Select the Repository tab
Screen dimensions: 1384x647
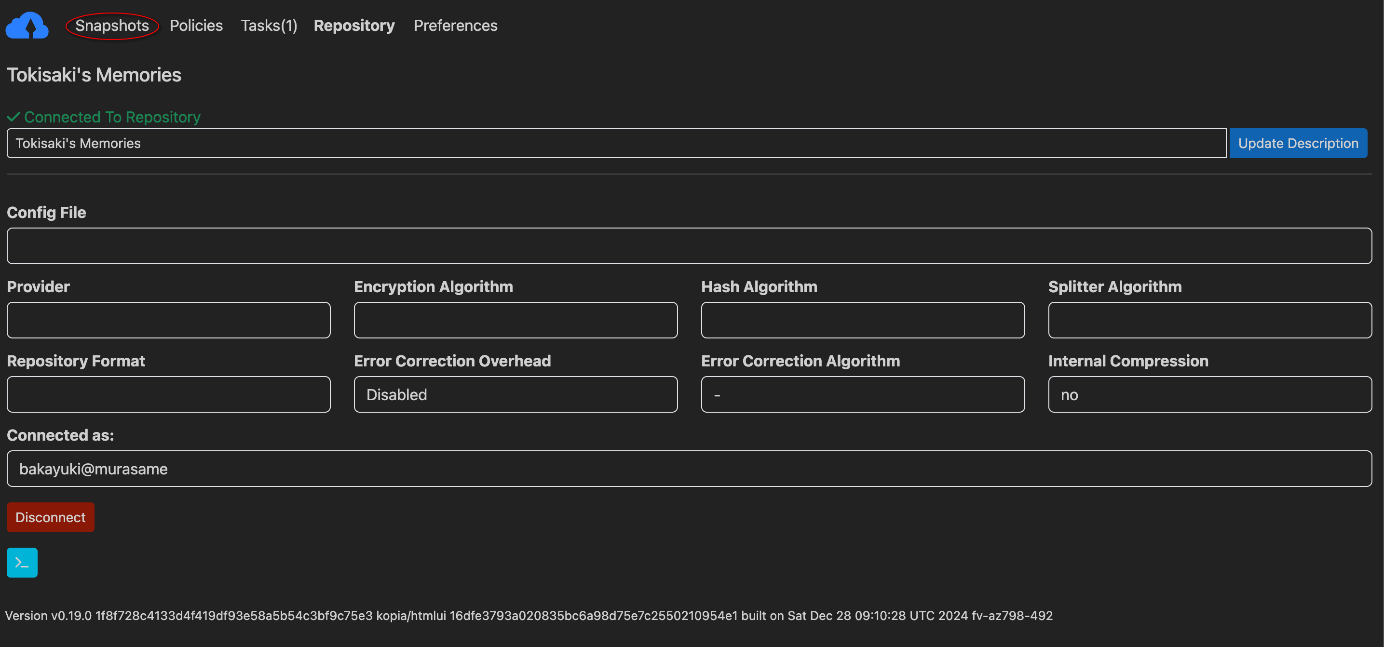click(354, 25)
